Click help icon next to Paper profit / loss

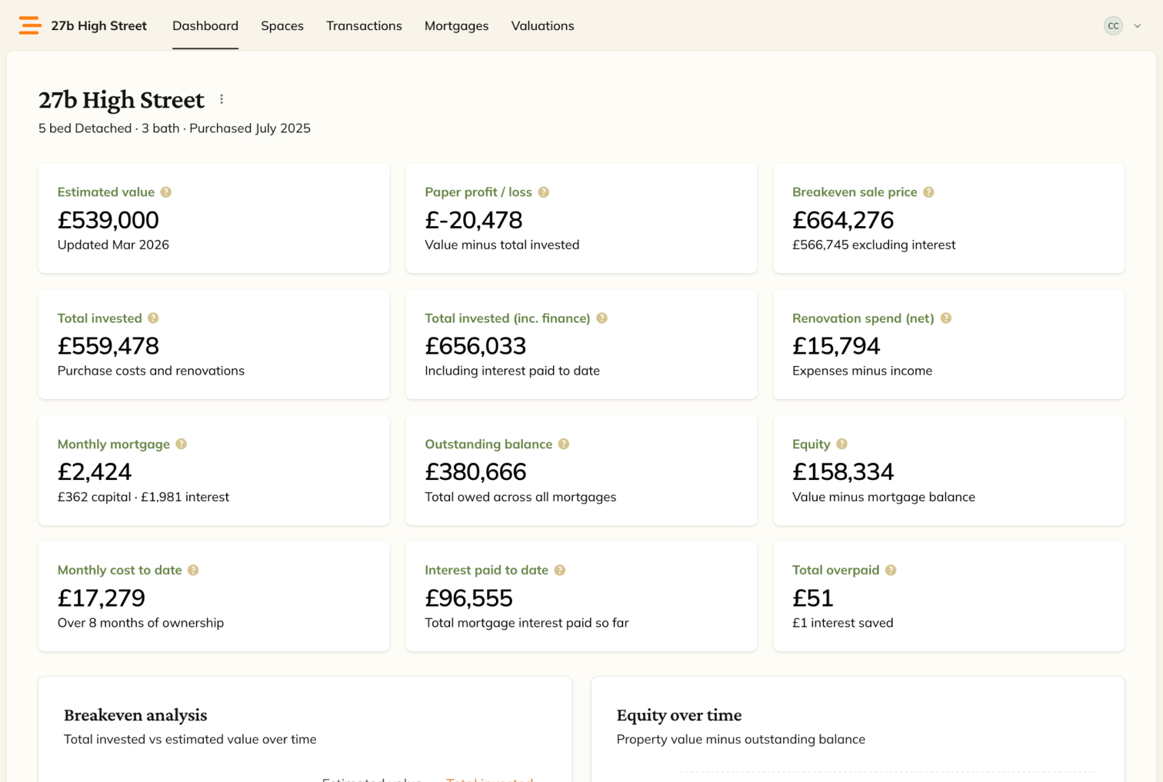point(544,192)
